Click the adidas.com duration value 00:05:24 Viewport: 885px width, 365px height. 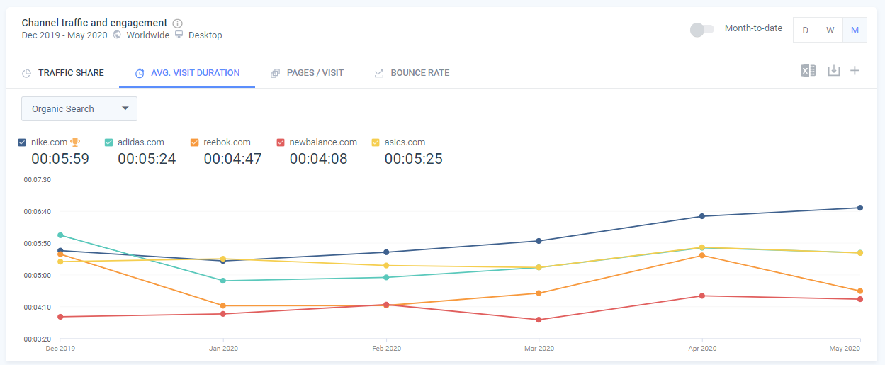[x=147, y=159]
